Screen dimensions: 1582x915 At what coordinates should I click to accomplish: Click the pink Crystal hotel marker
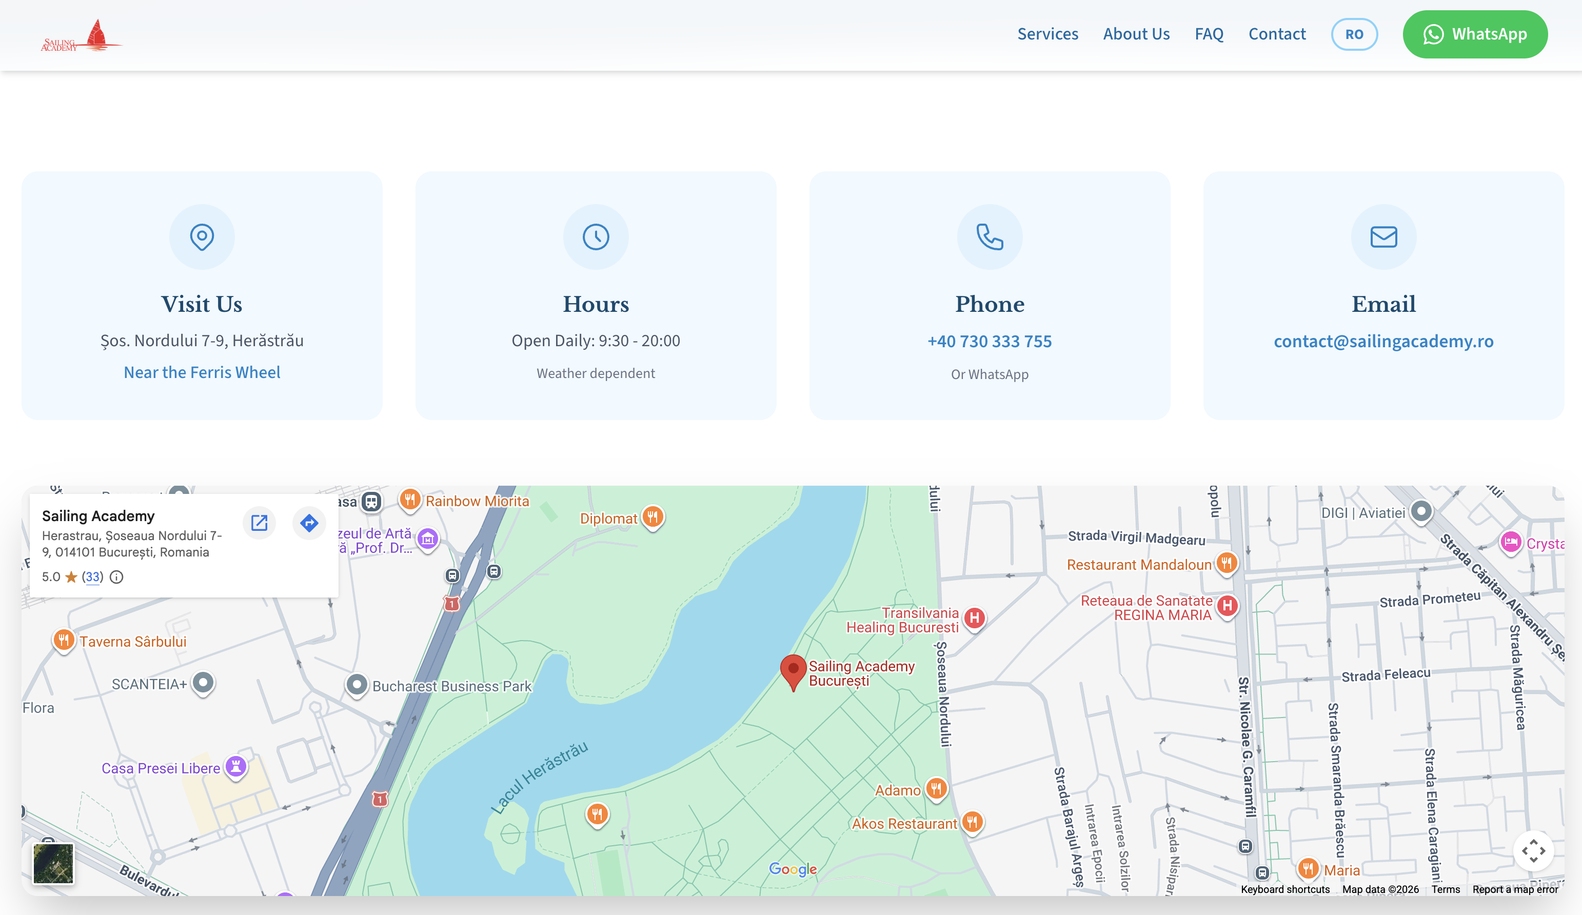(x=1511, y=542)
